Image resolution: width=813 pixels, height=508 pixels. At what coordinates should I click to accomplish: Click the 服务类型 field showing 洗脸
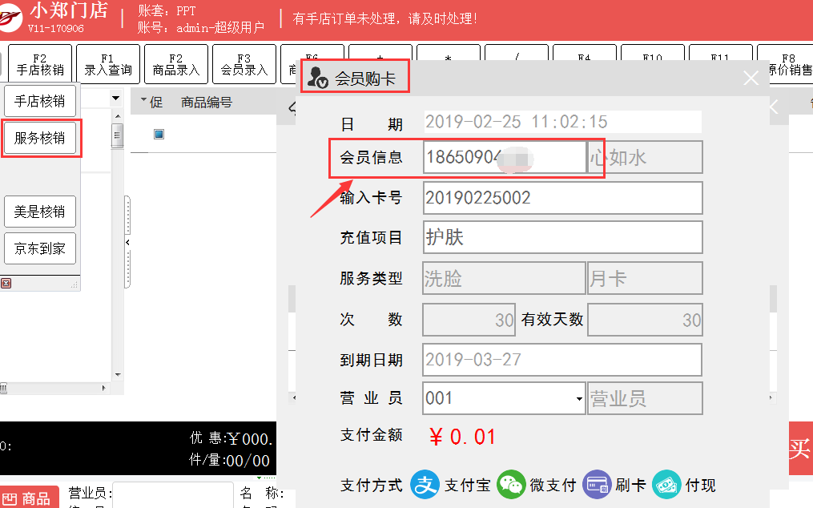pyautogui.click(x=504, y=278)
